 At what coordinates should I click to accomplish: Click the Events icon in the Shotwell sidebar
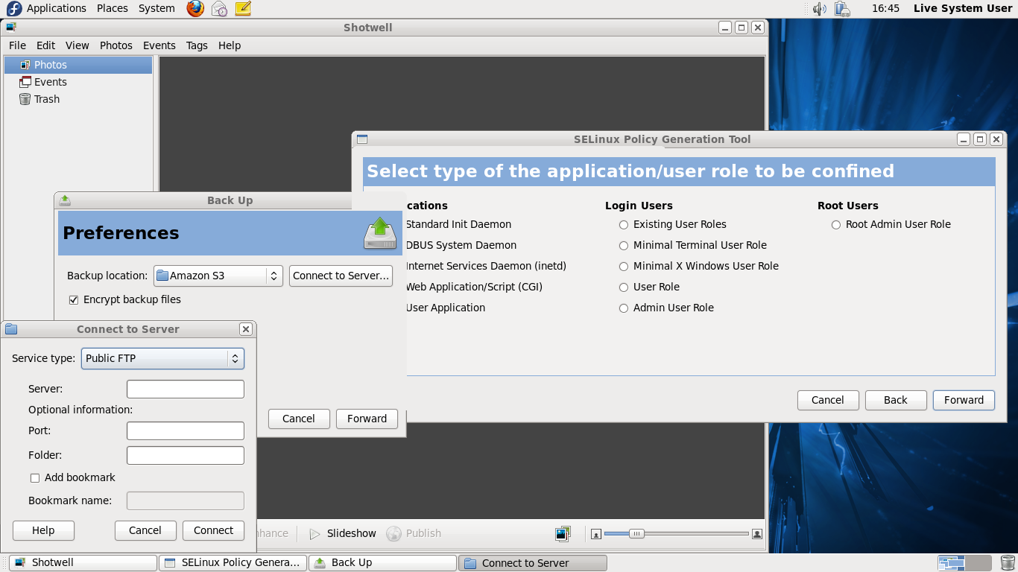click(x=25, y=82)
